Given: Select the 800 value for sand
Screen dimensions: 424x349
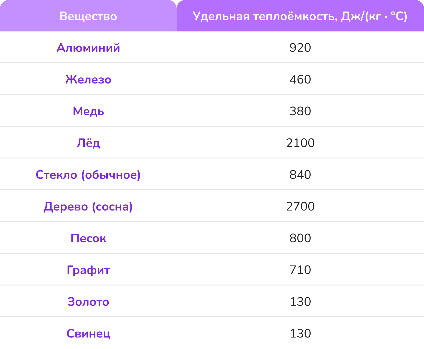Looking at the screenshot, I should (x=300, y=238).
